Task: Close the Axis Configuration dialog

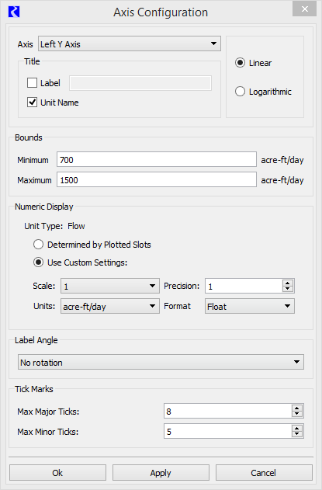Action: (x=304, y=9)
